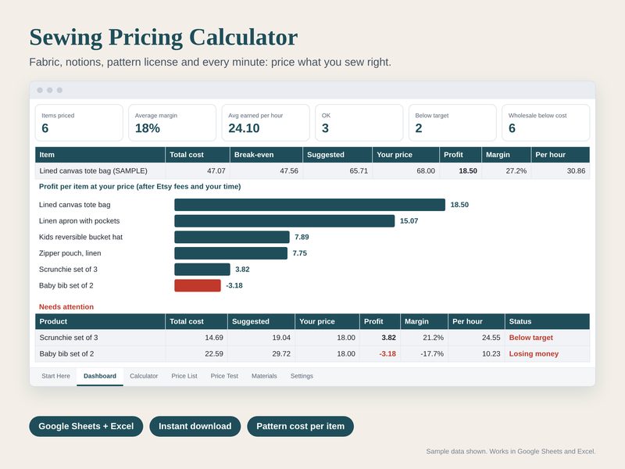This screenshot has width=625, height=469.
Task: Click the Linen apron with pockets bar
Action: click(284, 221)
